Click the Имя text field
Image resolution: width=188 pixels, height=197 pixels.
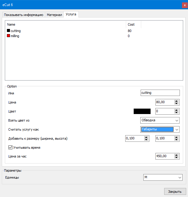(x=160, y=93)
